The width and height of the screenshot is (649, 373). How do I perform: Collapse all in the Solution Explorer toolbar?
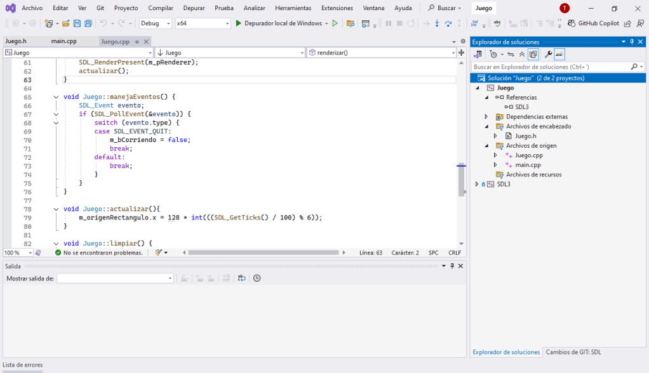point(522,55)
